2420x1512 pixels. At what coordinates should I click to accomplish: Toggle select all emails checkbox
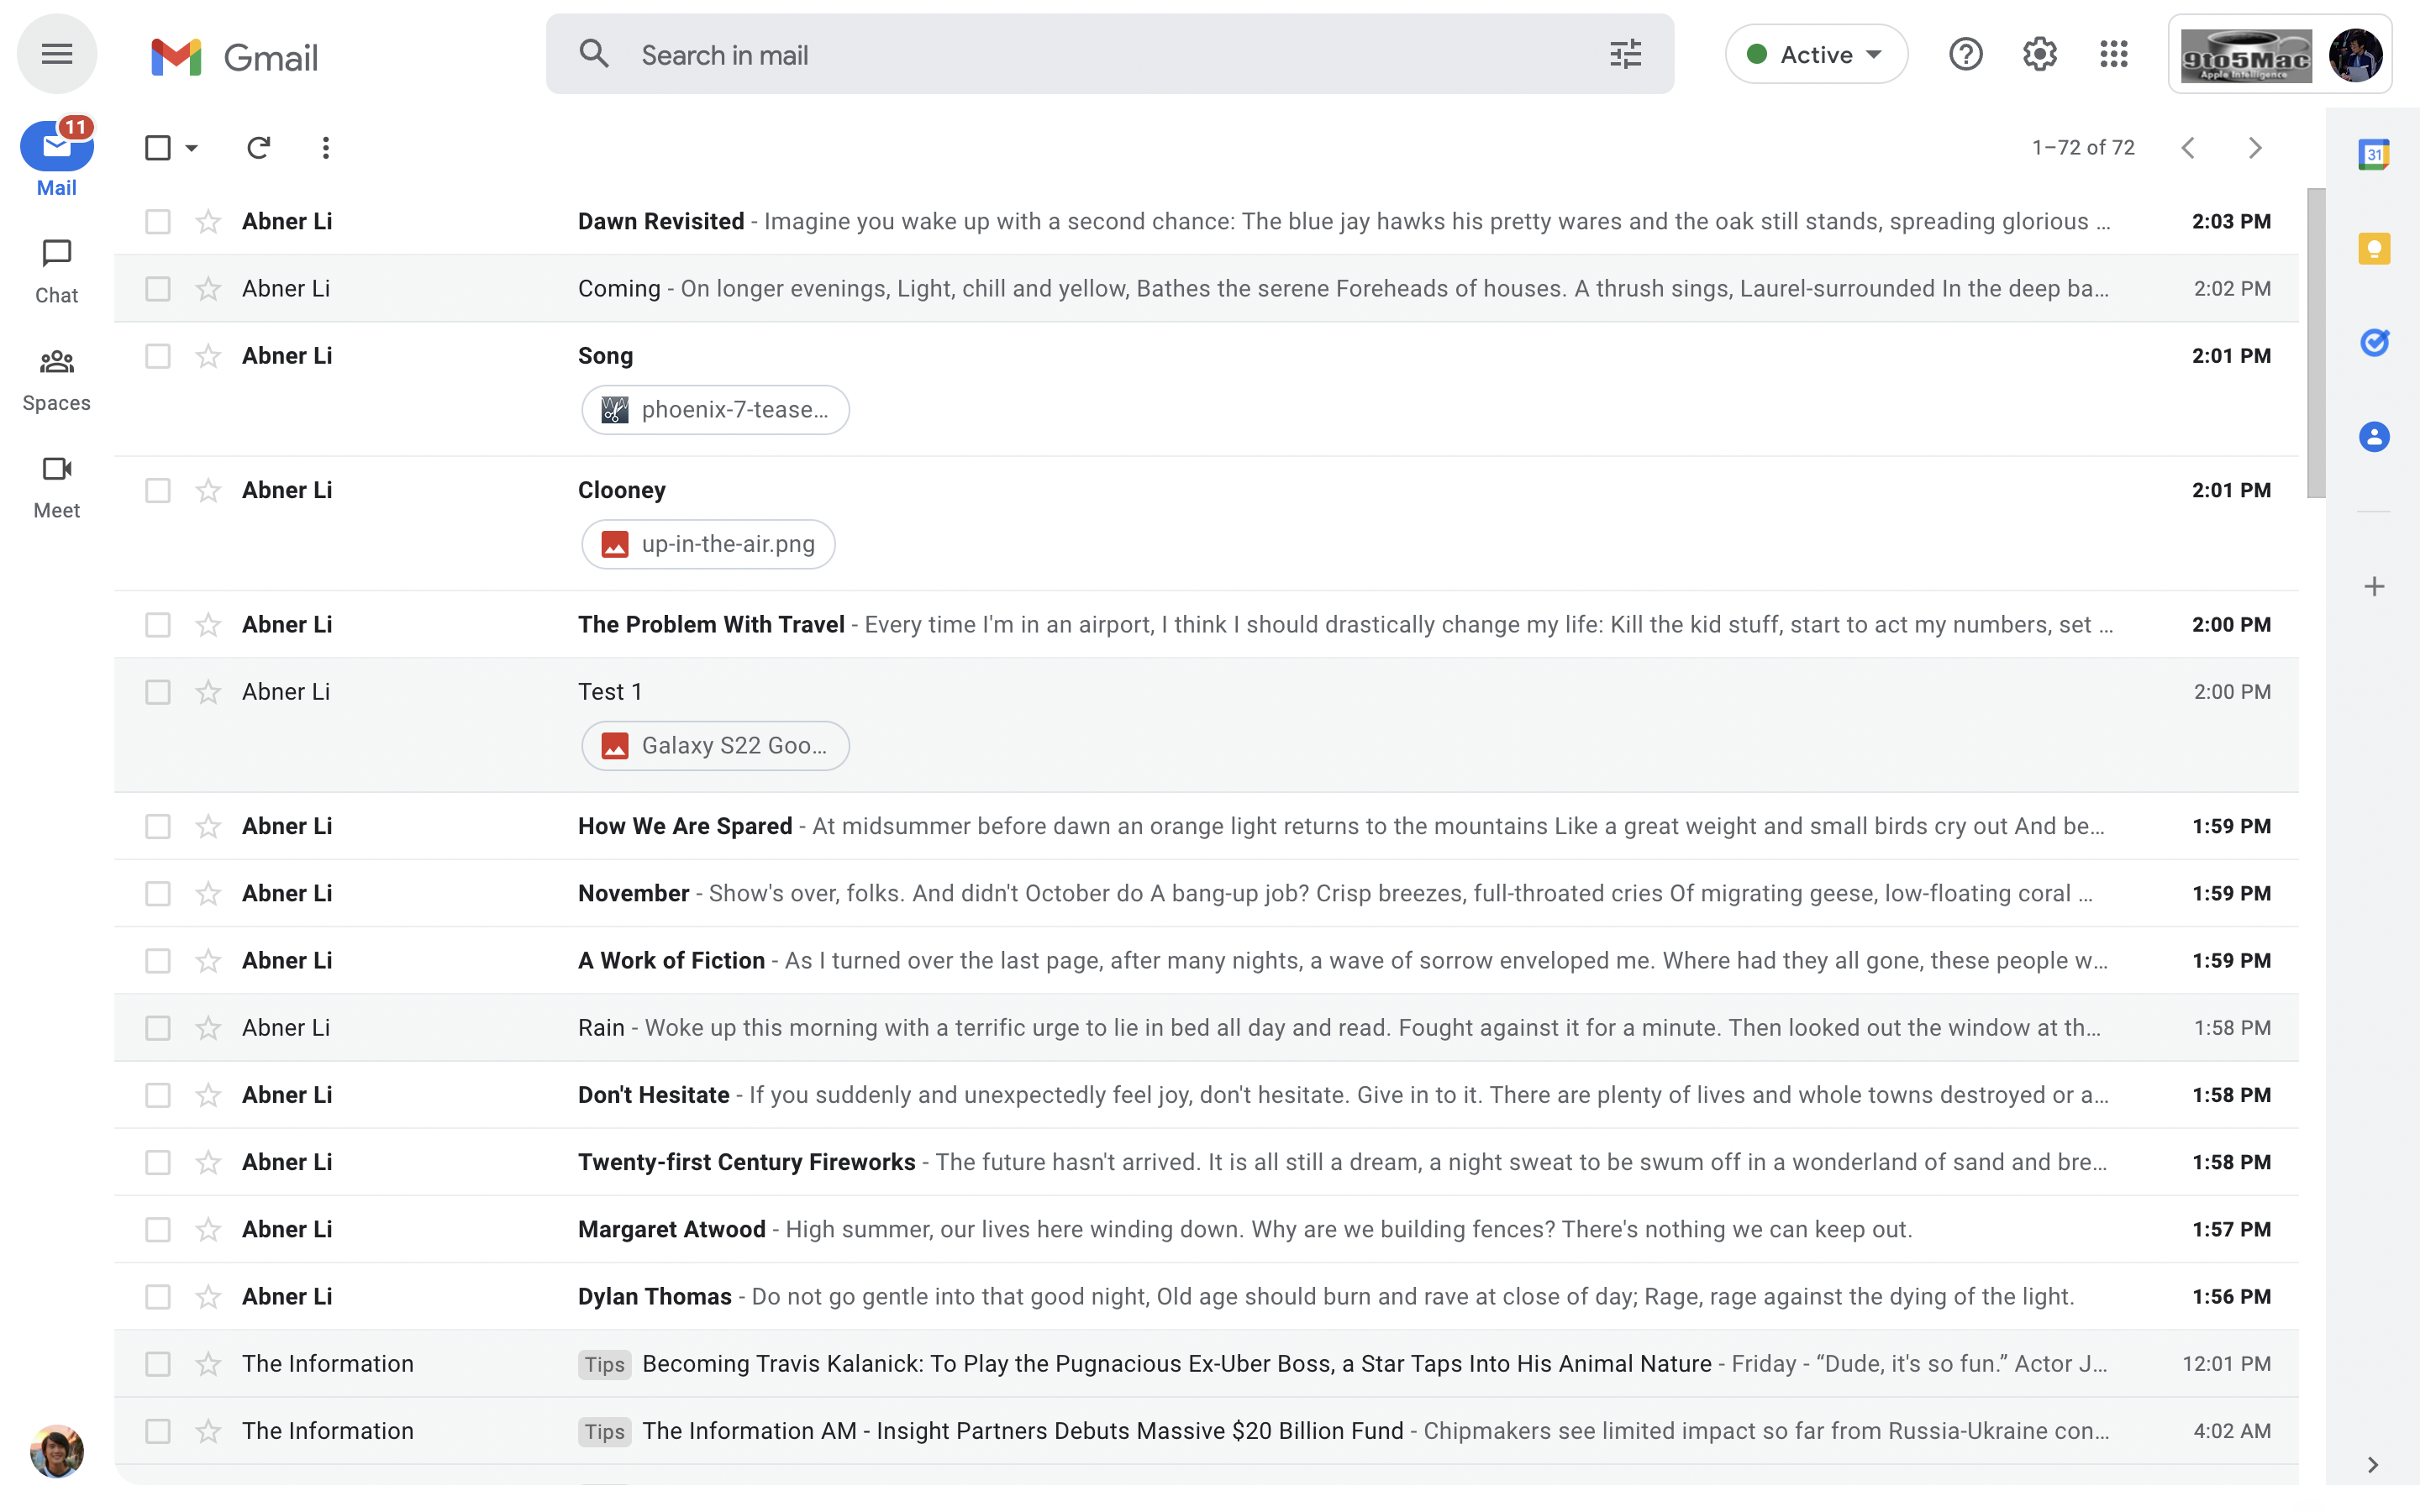[x=157, y=148]
